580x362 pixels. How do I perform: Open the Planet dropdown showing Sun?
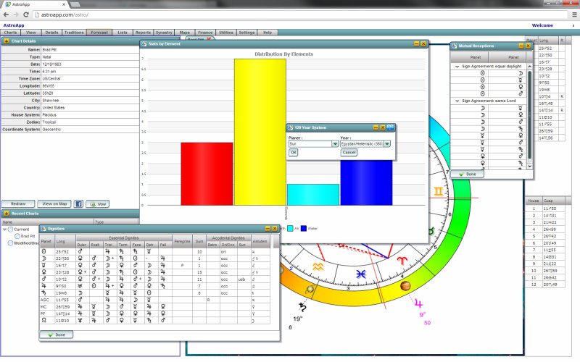point(335,144)
